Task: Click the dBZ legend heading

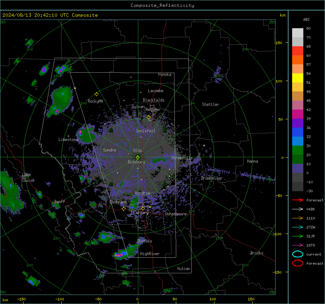Action: coord(306,19)
